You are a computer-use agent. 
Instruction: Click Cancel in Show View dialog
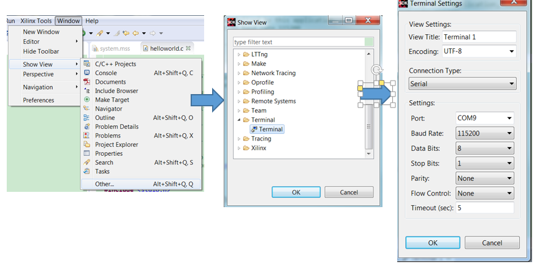click(x=349, y=192)
